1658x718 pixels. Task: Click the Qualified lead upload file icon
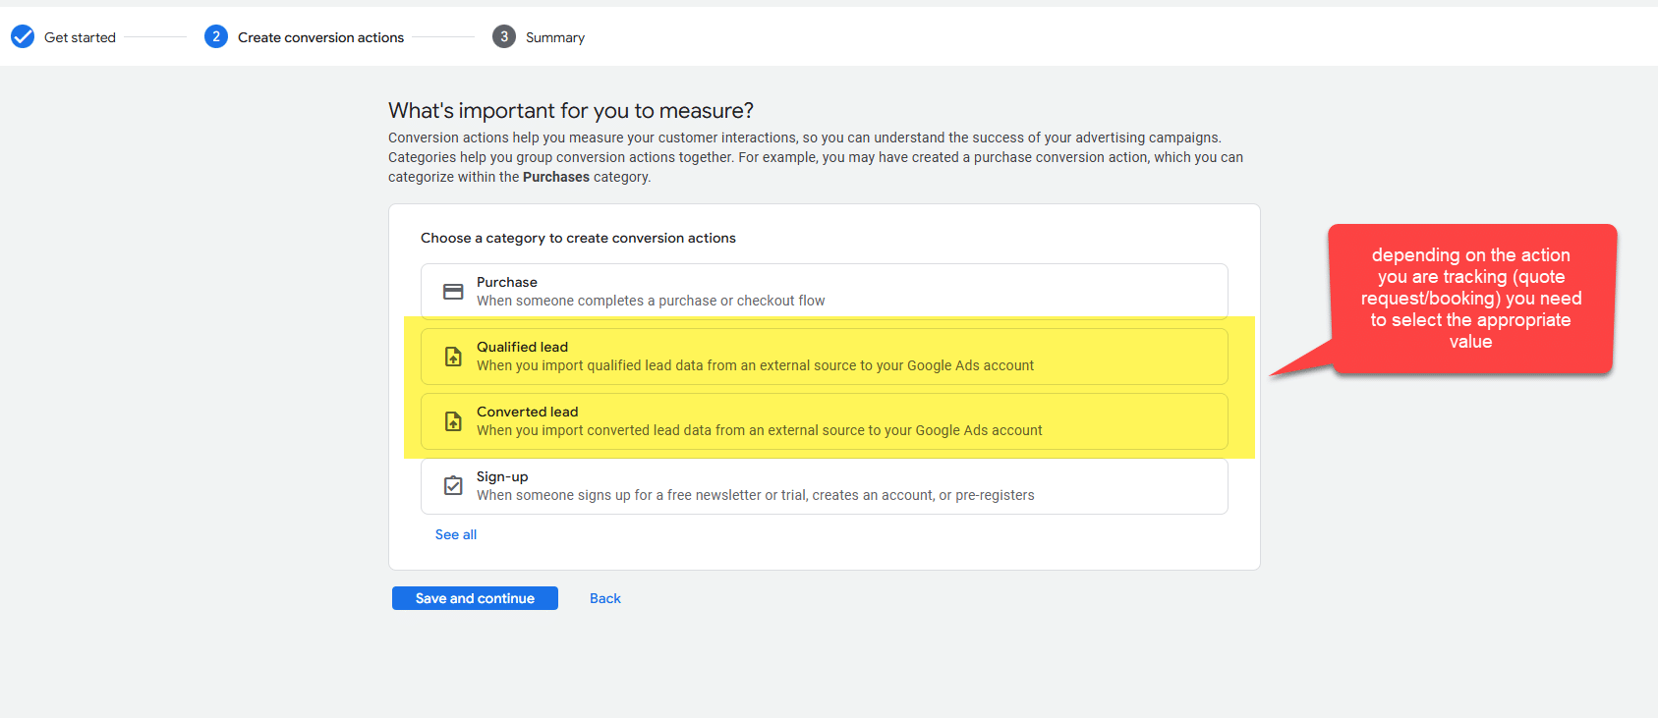pyautogui.click(x=453, y=357)
